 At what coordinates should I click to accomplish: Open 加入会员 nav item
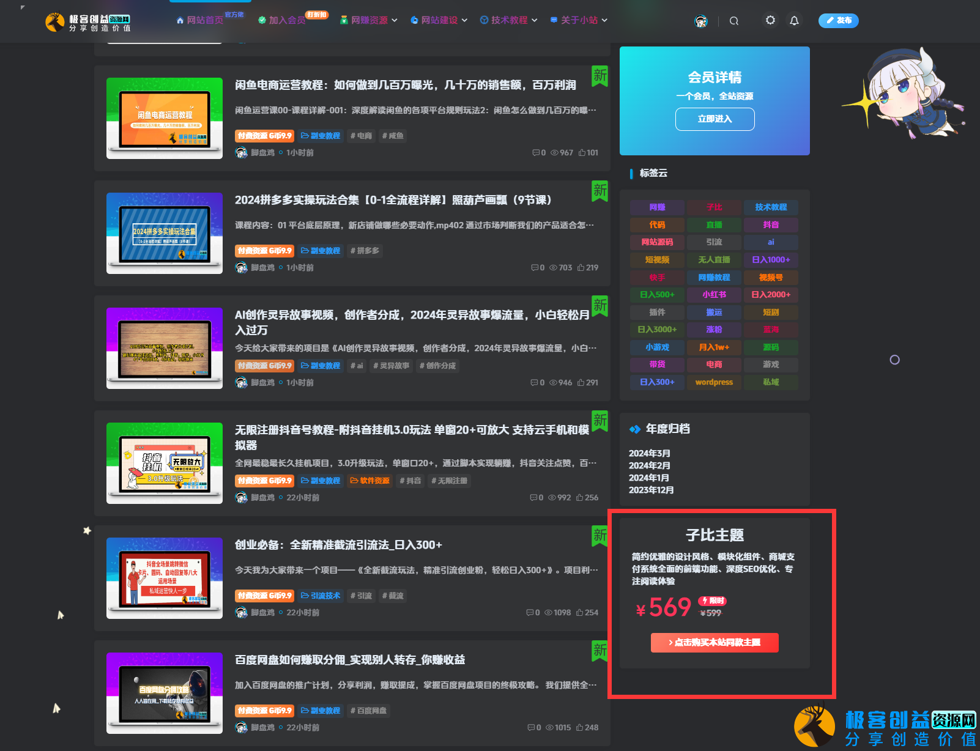pos(282,20)
